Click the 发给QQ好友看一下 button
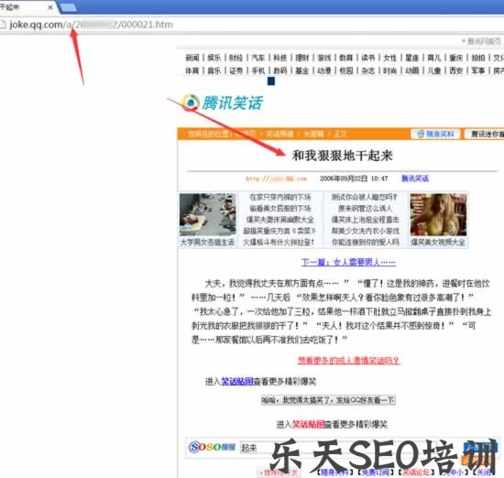This screenshot has width=504, height=478. [x=328, y=400]
